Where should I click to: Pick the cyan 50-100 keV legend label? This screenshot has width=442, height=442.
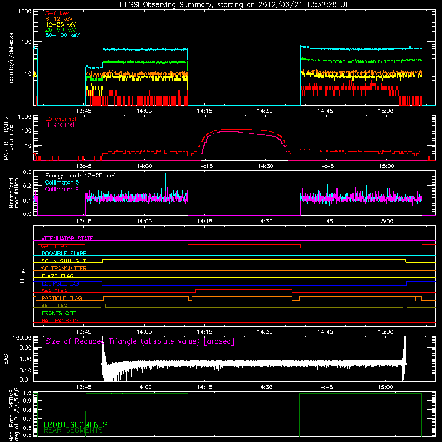(62, 35)
